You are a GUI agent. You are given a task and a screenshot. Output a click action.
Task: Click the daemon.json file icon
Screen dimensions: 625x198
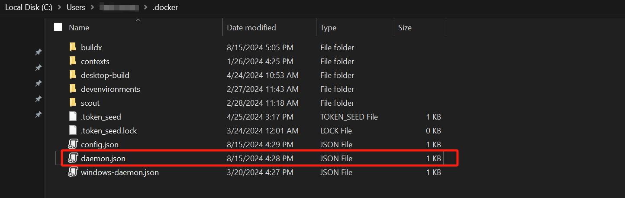73,158
